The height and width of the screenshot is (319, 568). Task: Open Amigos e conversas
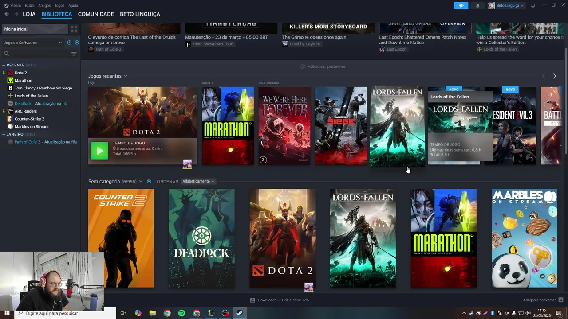tap(543, 300)
